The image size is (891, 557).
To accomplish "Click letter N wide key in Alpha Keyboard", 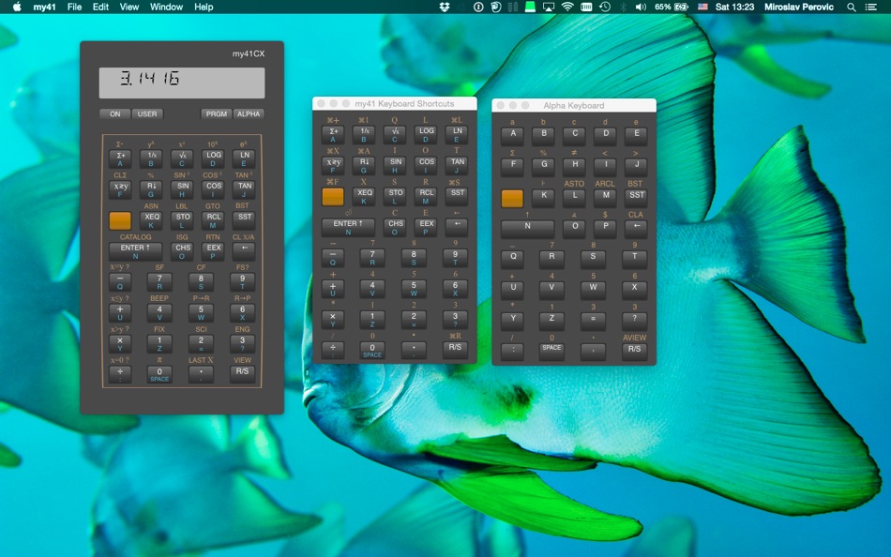I will (527, 229).
